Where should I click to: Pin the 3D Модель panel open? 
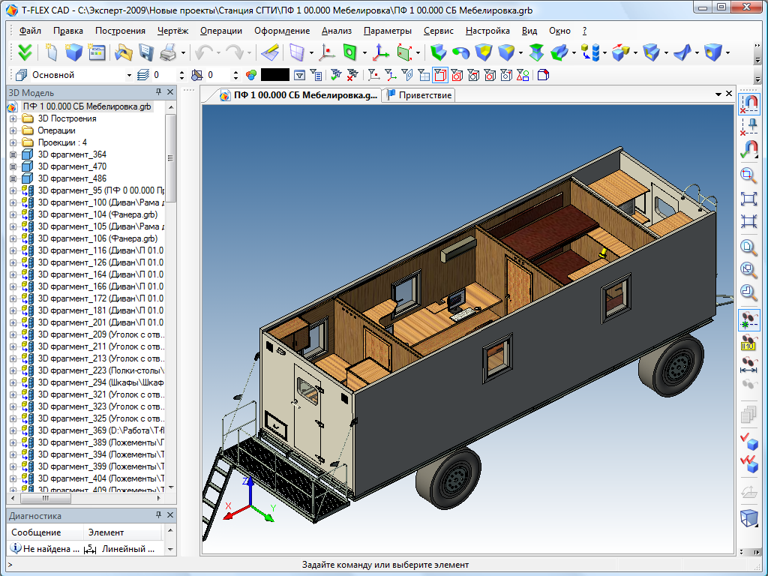(158, 92)
